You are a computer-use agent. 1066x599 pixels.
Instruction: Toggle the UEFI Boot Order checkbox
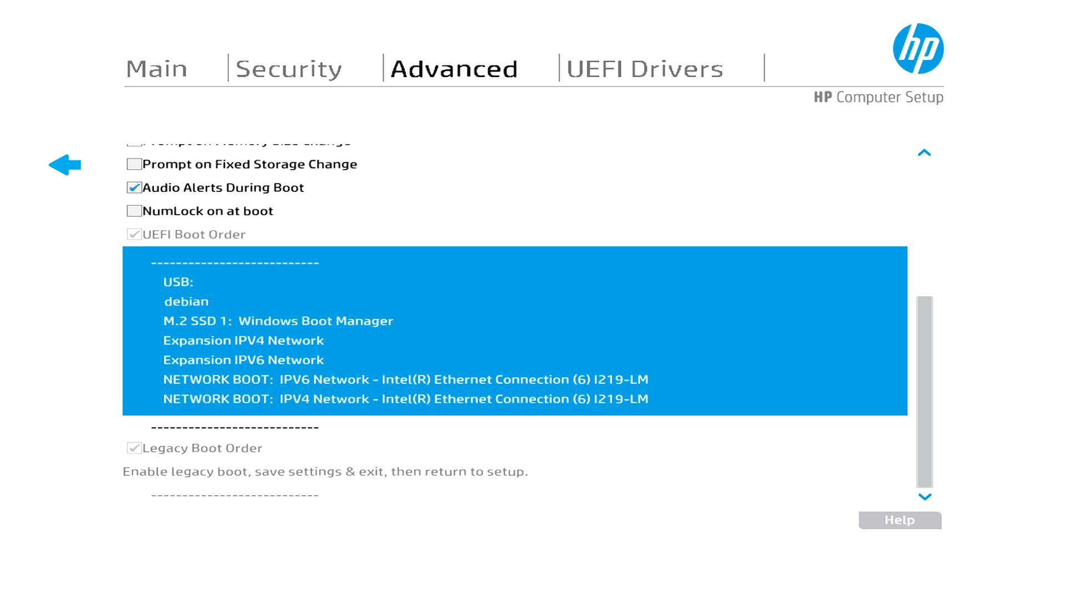click(x=134, y=234)
